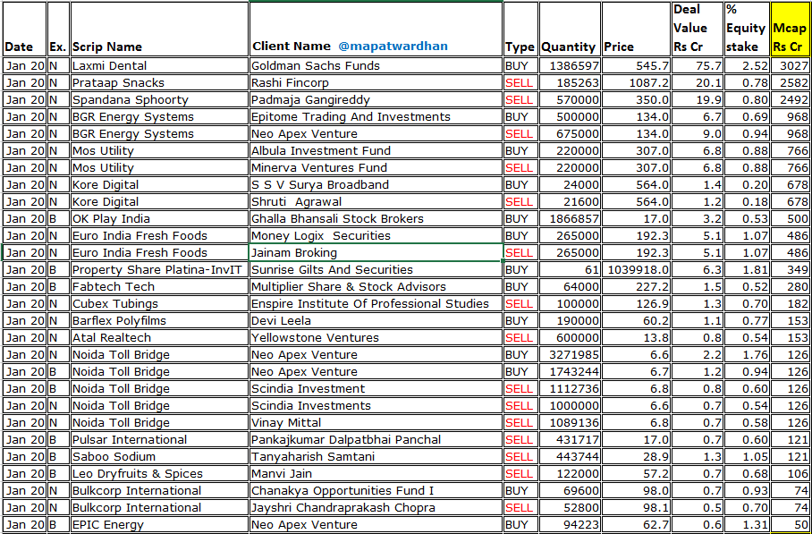Click the deal value cell '75.7'
812x534 pixels.
(698, 66)
